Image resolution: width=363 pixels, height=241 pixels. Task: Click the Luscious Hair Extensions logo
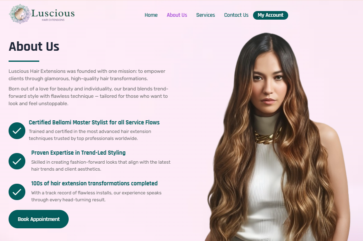click(x=42, y=14)
